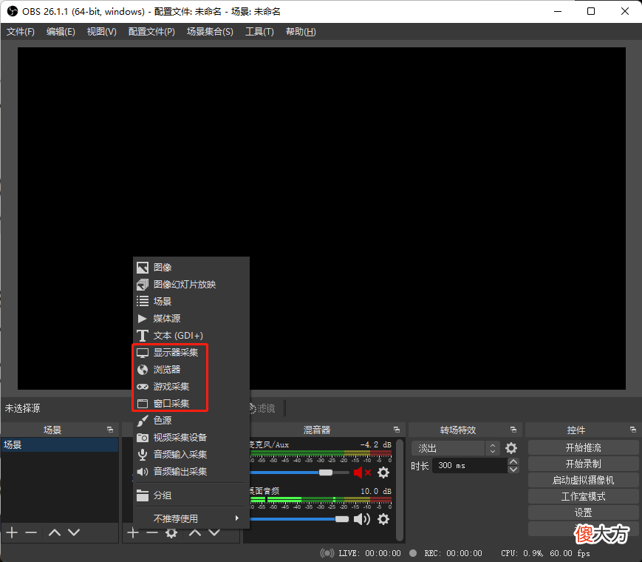Add 文本 (GDI+) text source
This screenshot has height=562, width=642.
click(x=191, y=335)
